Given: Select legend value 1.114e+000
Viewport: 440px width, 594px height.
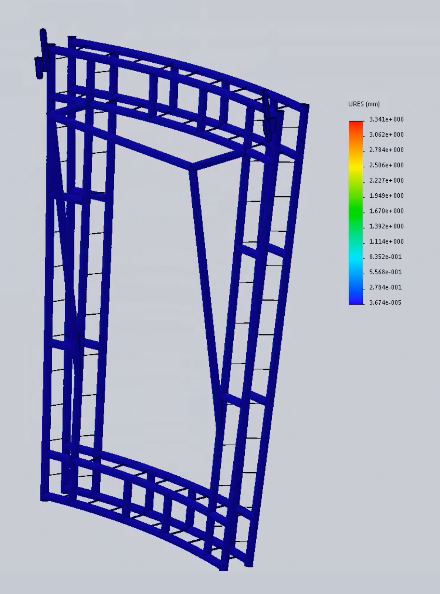Looking at the screenshot, I should (386, 242).
